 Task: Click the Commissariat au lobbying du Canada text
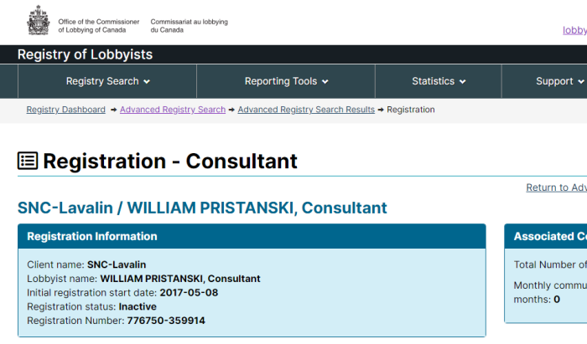(x=189, y=26)
